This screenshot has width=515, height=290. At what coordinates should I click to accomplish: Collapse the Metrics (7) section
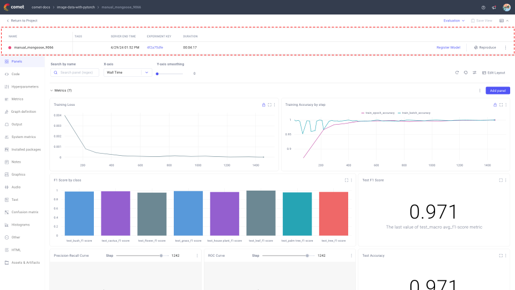pyautogui.click(x=52, y=90)
